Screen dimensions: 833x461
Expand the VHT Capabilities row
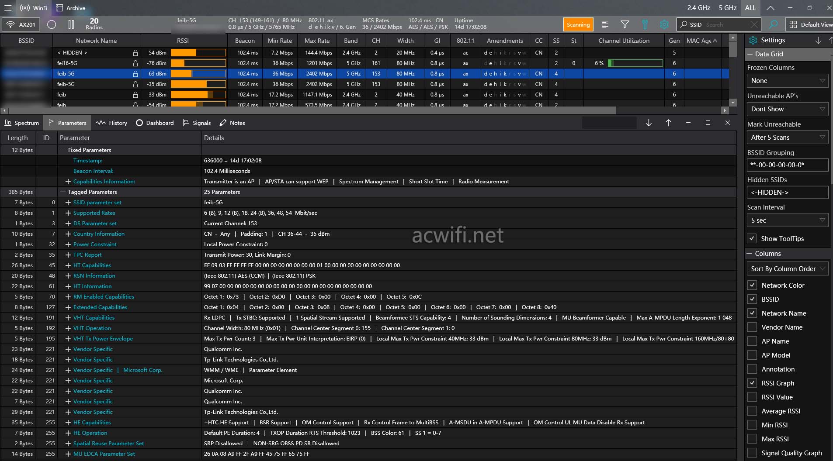[x=68, y=317]
